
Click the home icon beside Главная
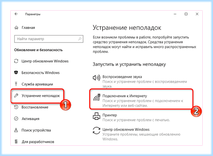click(x=16, y=28)
